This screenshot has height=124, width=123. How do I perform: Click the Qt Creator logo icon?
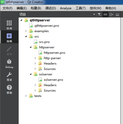(x=2, y=2)
